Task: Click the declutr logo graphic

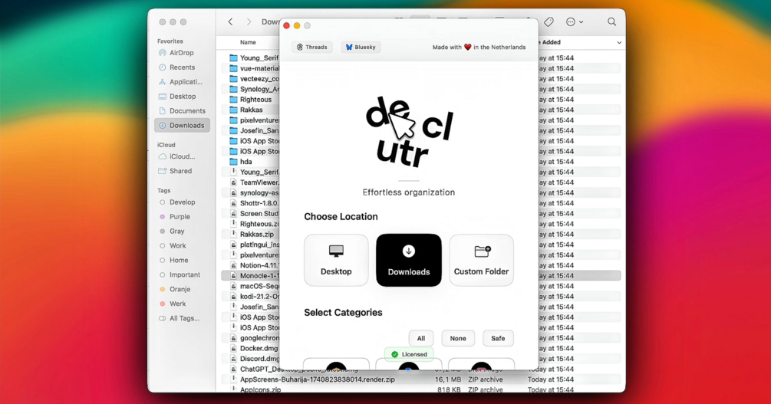Action: coord(409,132)
